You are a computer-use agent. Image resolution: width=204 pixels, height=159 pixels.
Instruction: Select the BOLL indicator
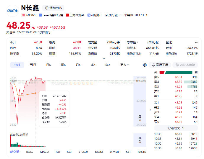click(x=30, y=152)
